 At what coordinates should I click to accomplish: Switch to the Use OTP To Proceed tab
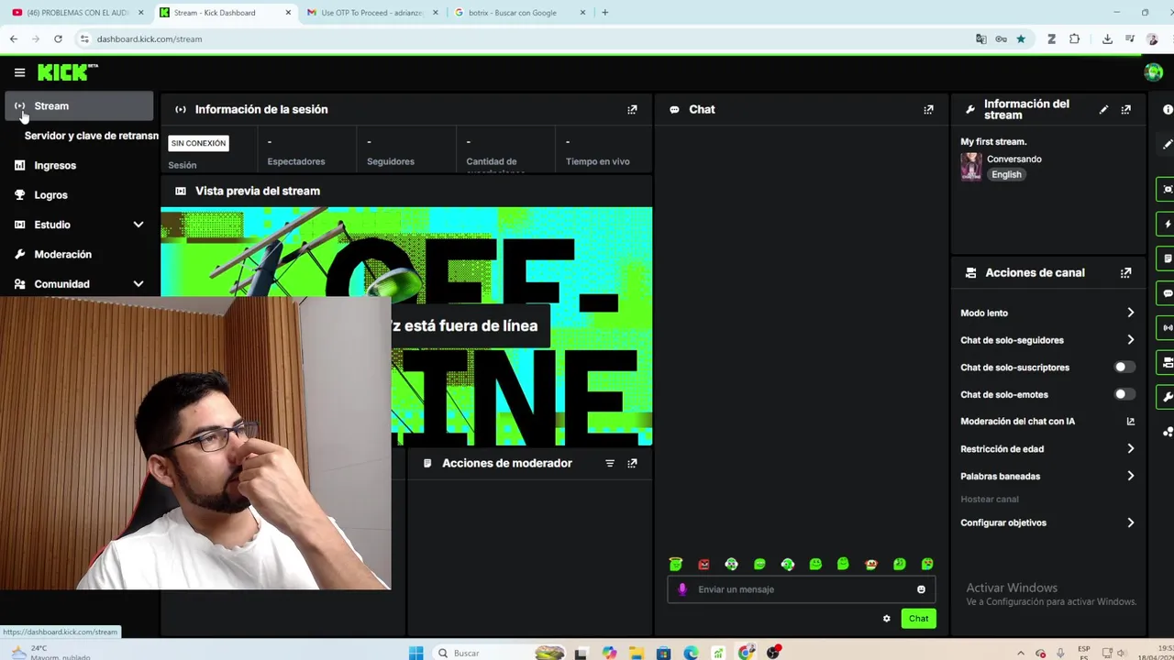(x=371, y=13)
